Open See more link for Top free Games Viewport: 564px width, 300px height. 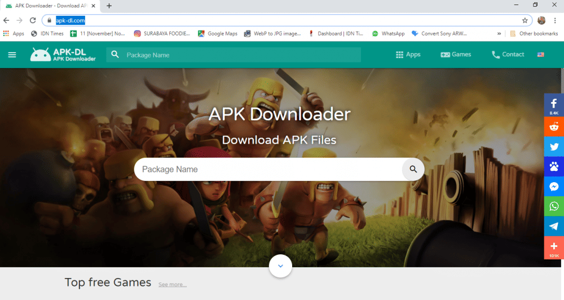[172, 285]
